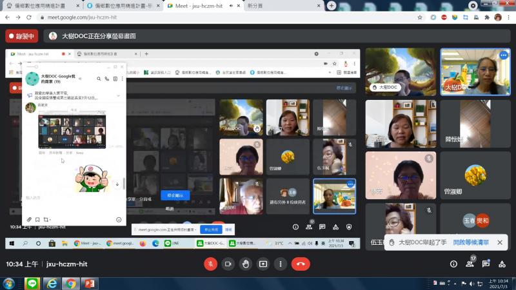516x290 pixels.
Task: Click the shared screen presentation area
Action: click(x=183, y=149)
